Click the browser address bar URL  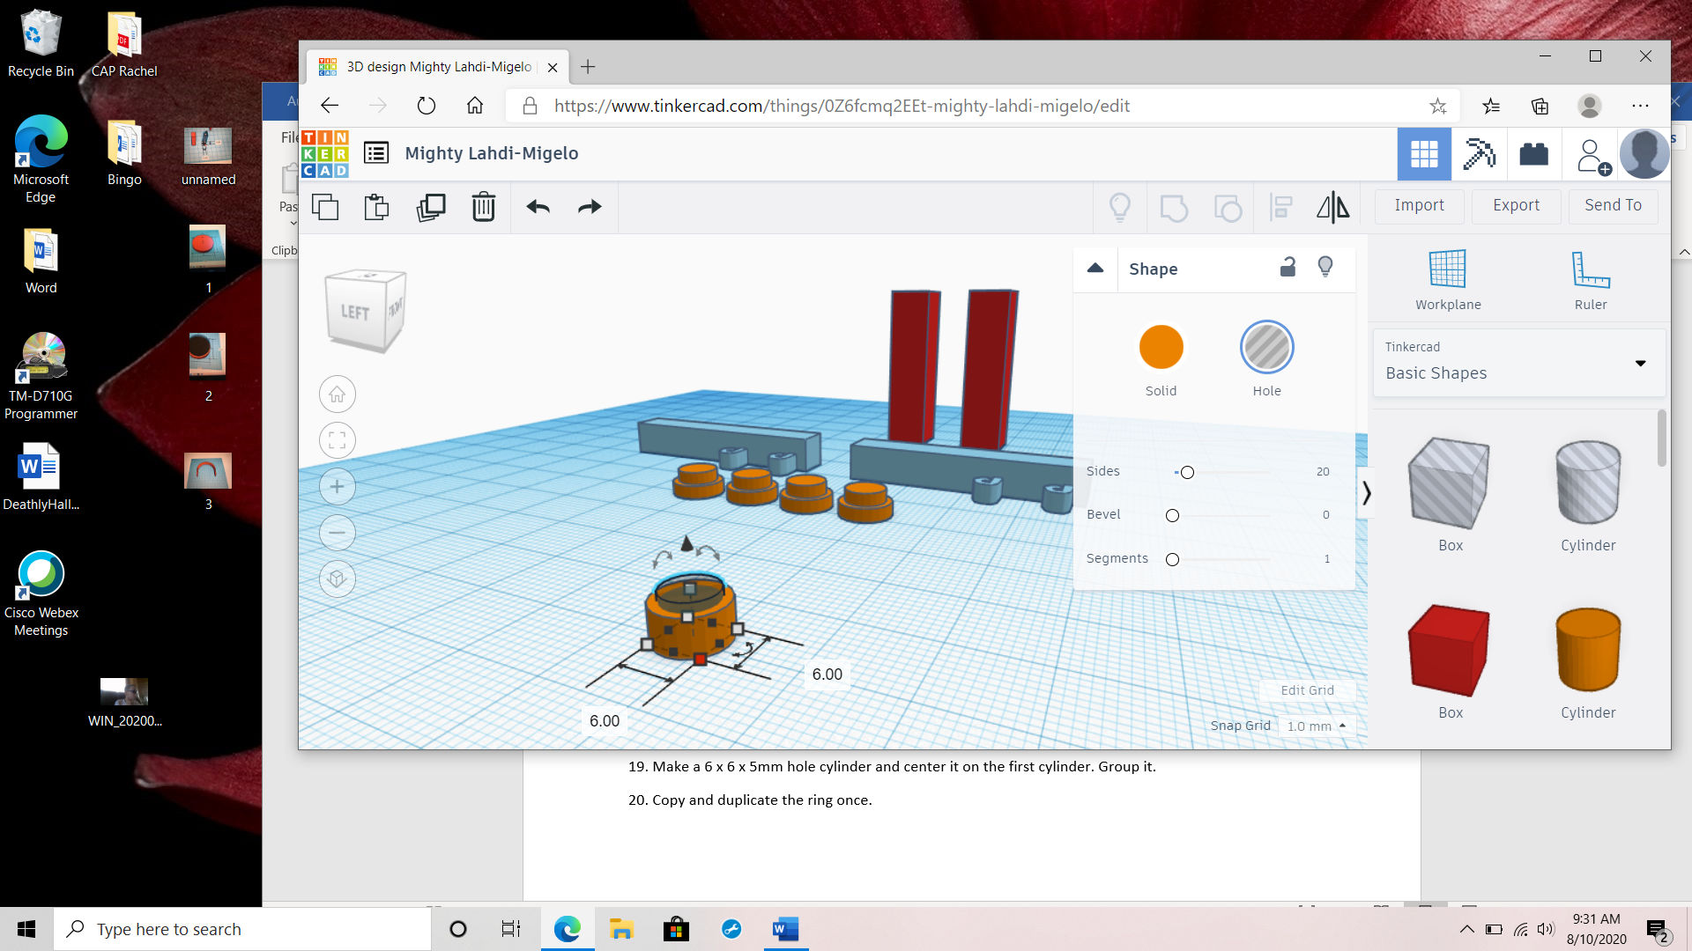(842, 106)
